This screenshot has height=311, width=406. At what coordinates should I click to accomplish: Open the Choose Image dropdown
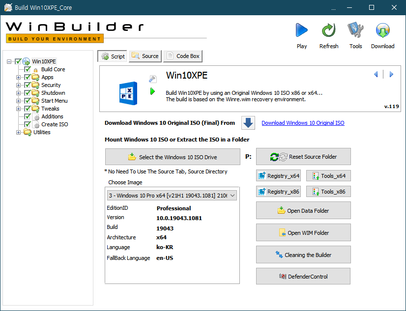172,196
